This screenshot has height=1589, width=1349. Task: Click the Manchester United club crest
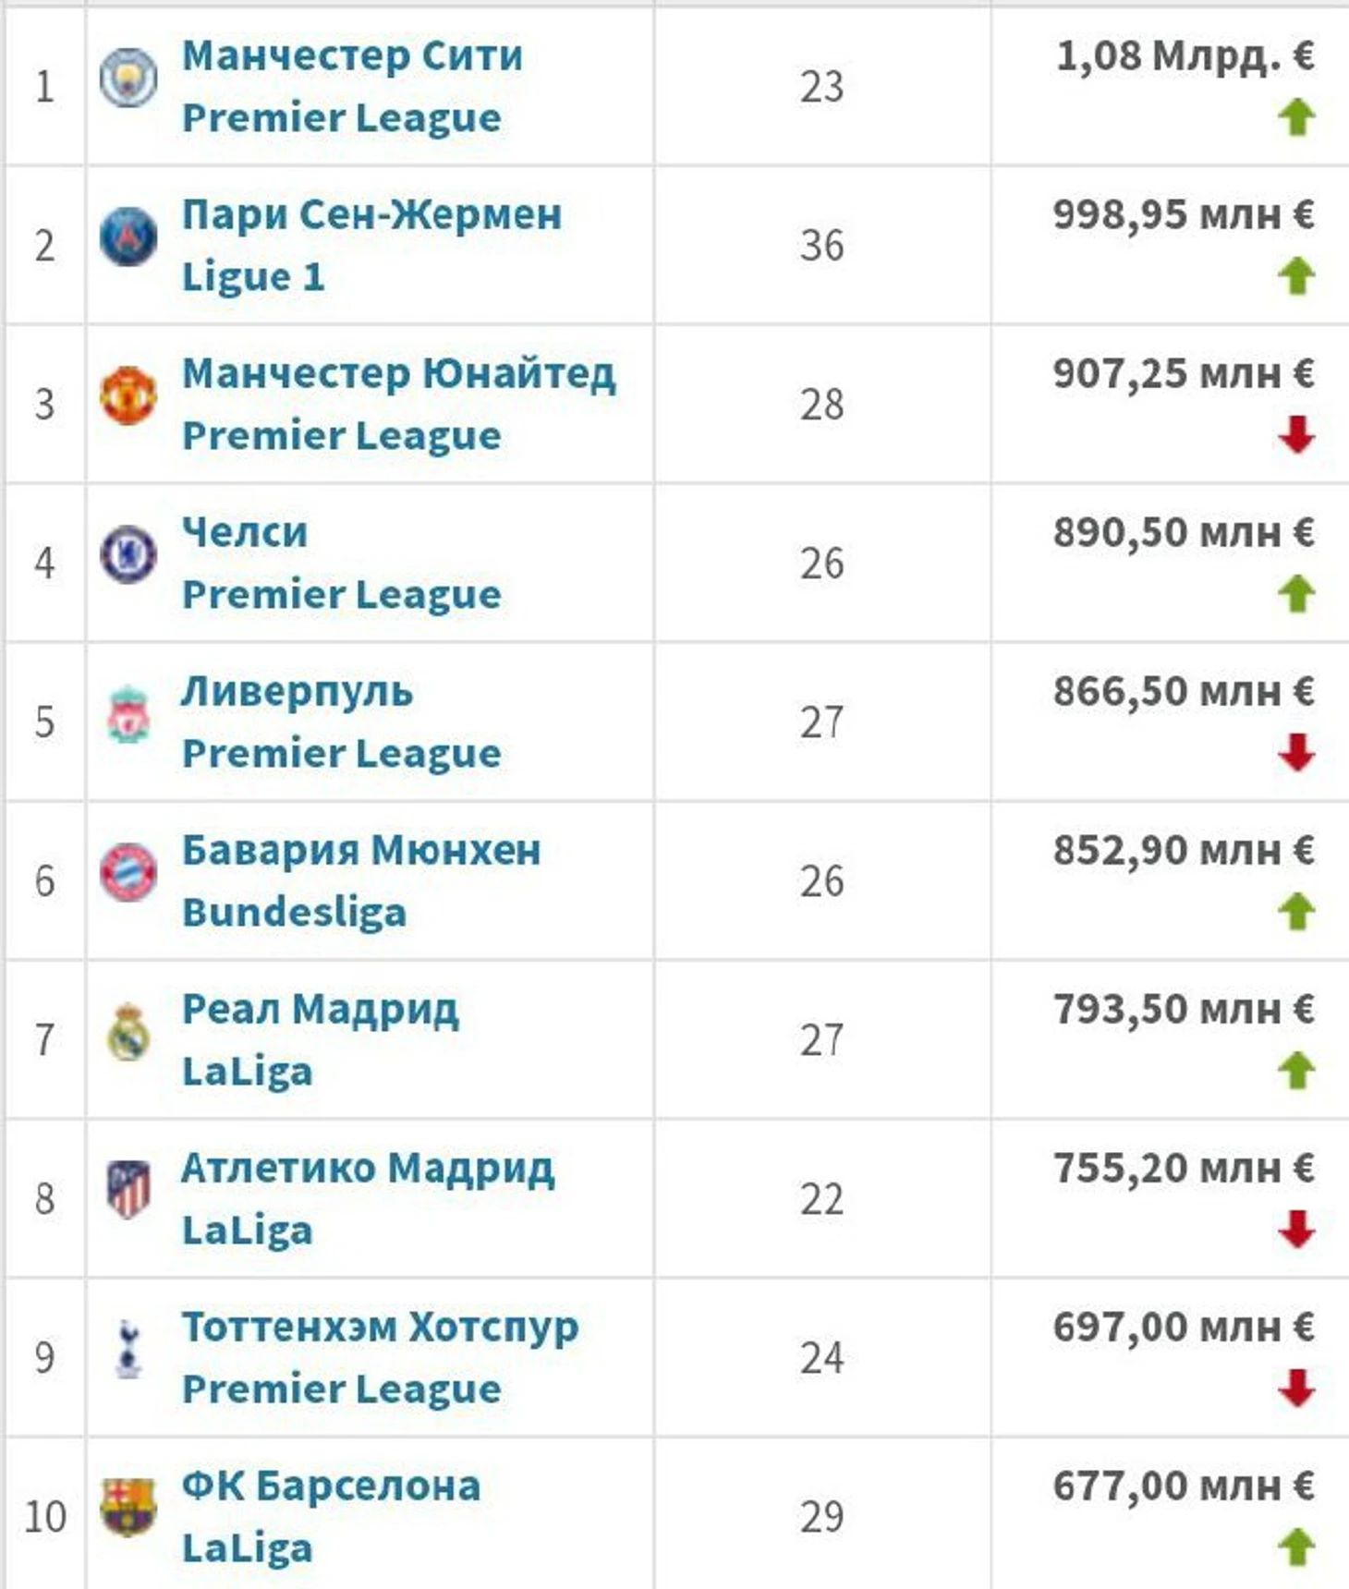pyautogui.click(x=128, y=396)
